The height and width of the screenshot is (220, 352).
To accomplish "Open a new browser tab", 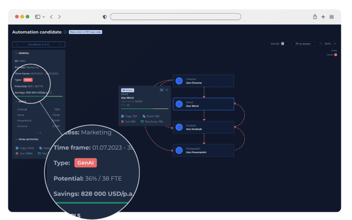I will 323,16.
